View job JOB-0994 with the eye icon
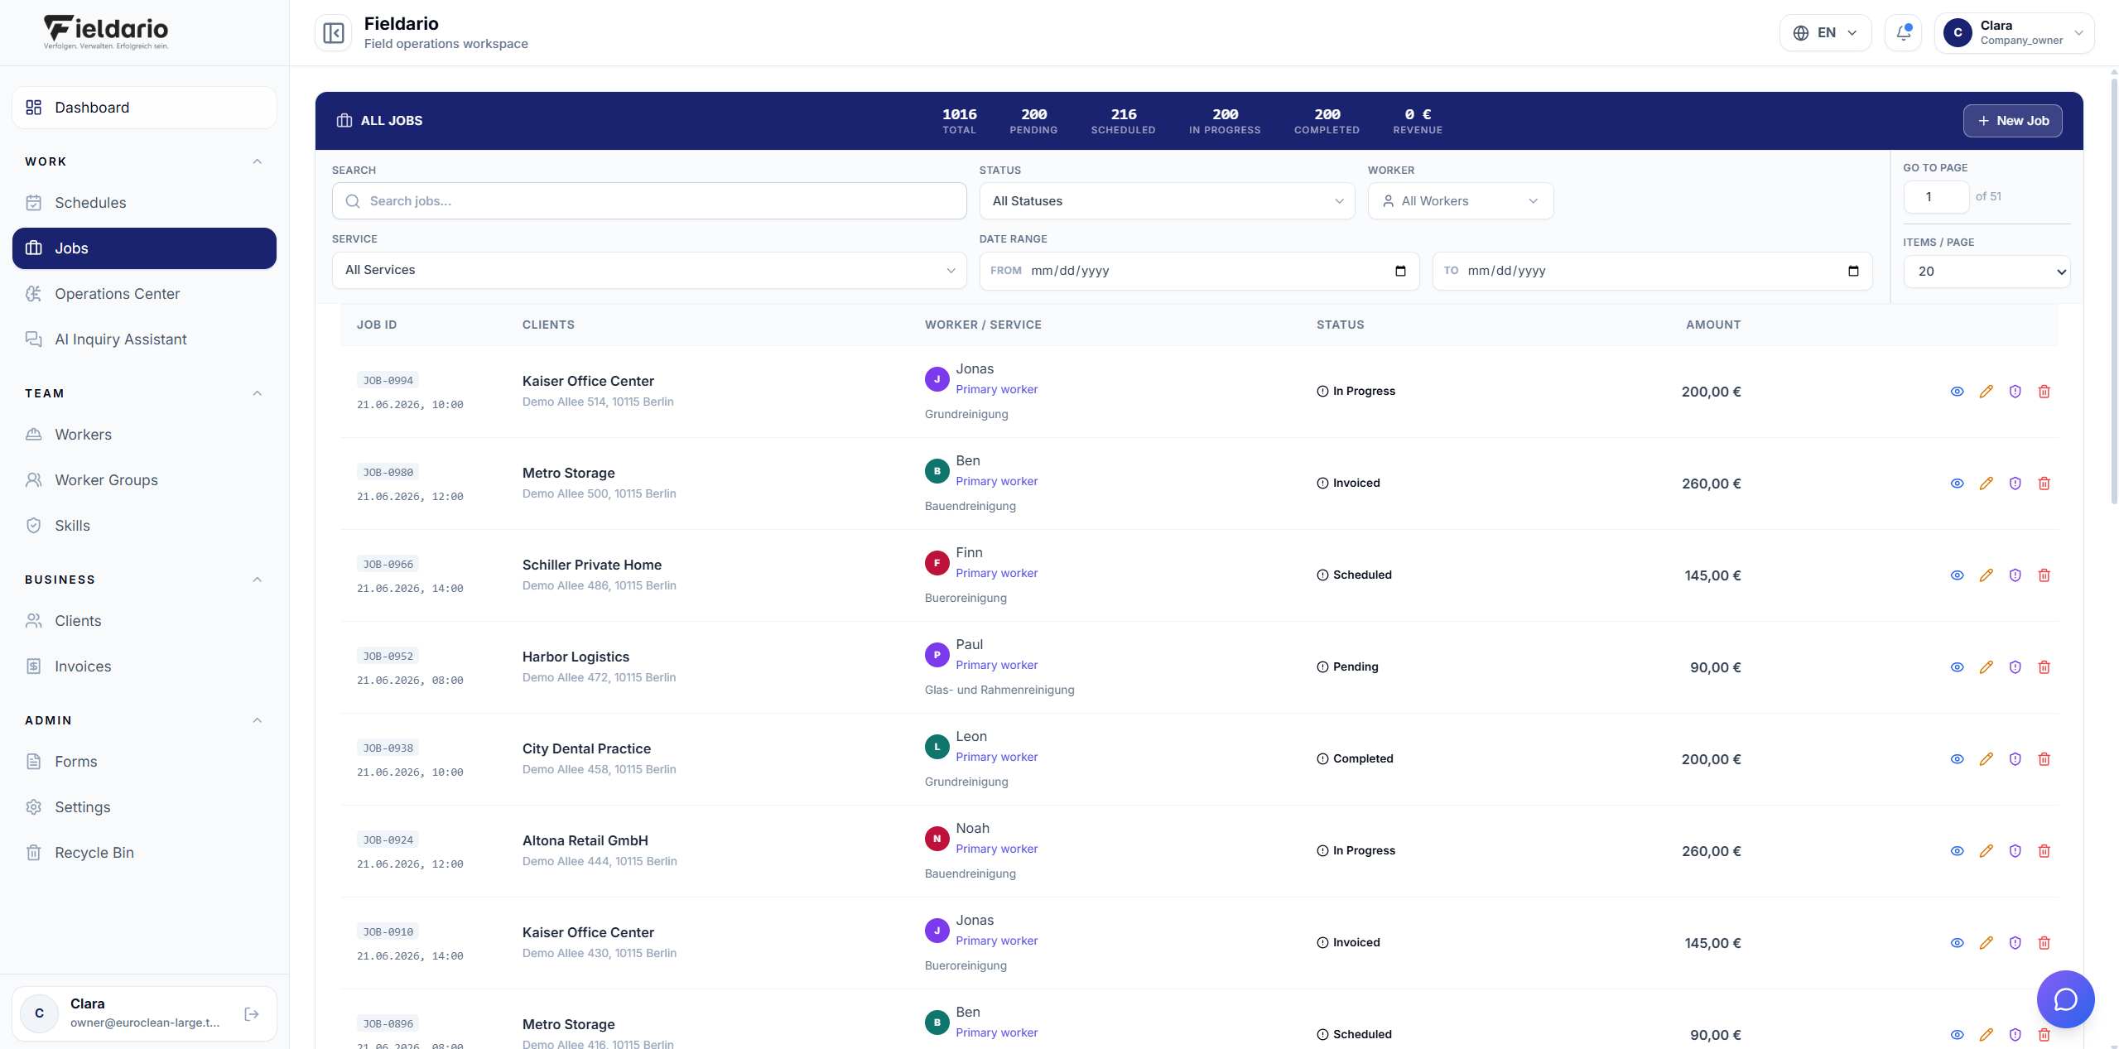This screenshot has height=1049, width=2119. [x=1957, y=392]
